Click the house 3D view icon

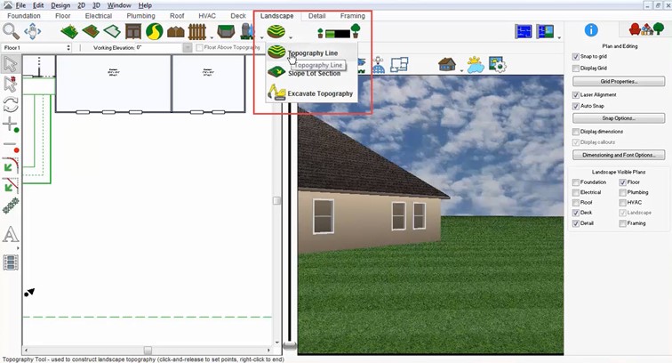(x=447, y=64)
